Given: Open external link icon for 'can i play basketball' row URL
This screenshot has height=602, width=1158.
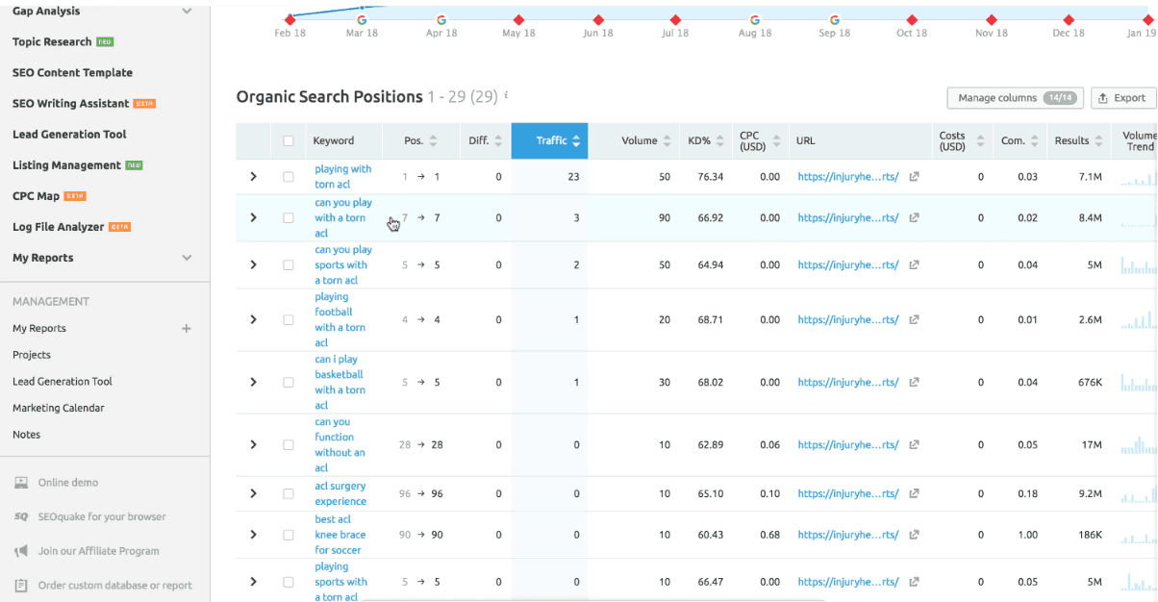Looking at the screenshot, I should 914,382.
